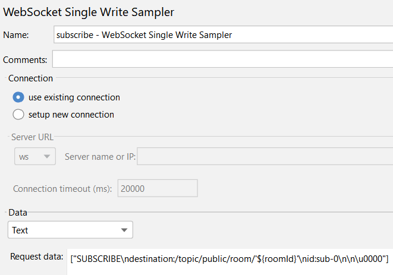Image resolution: width=393 pixels, height=275 pixels.
Task: Click the "Request data:" label
Action: (36, 257)
